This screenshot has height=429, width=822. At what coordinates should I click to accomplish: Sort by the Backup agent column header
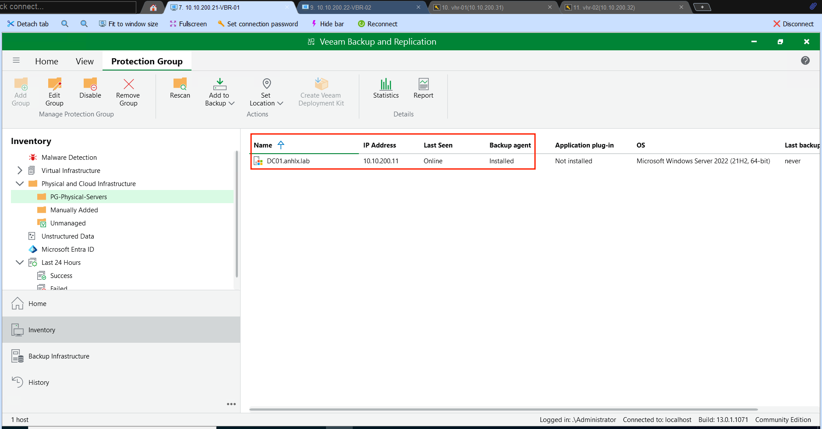[x=510, y=145]
